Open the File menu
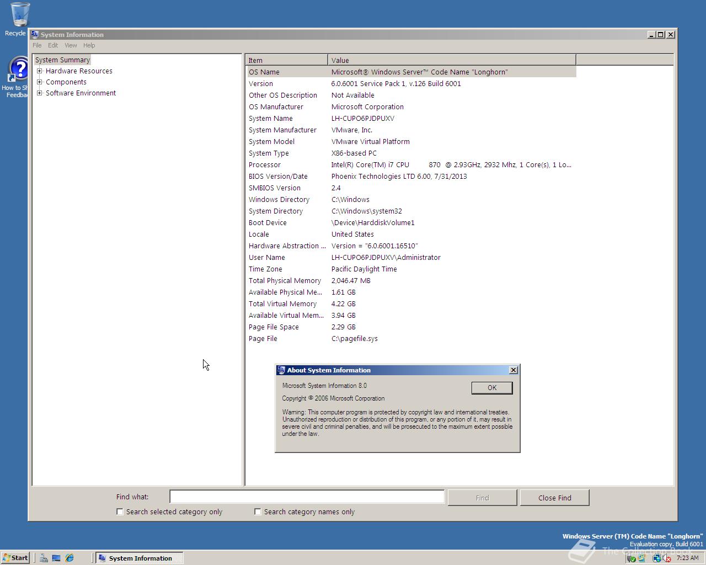Image resolution: width=706 pixels, height=565 pixels. (x=37, y=45)
